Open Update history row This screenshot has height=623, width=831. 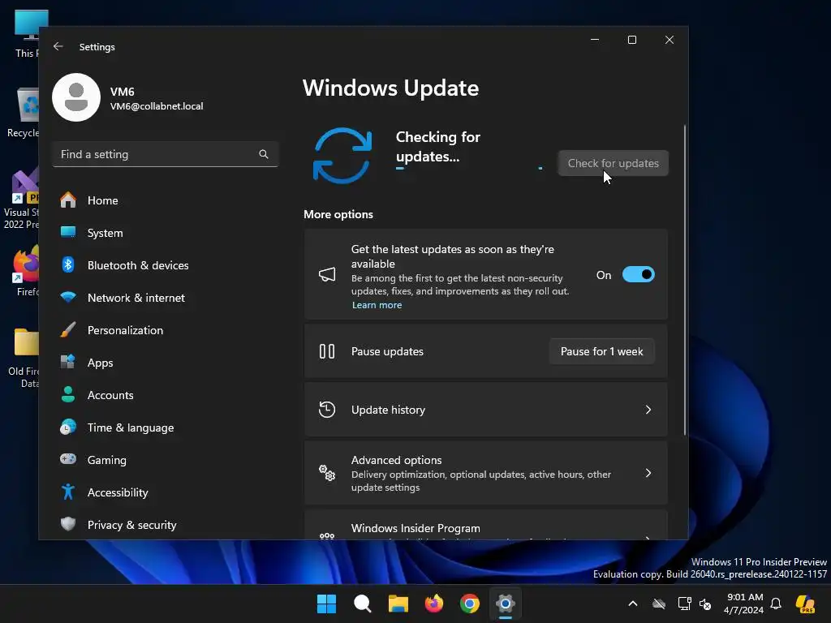(486, 410)
